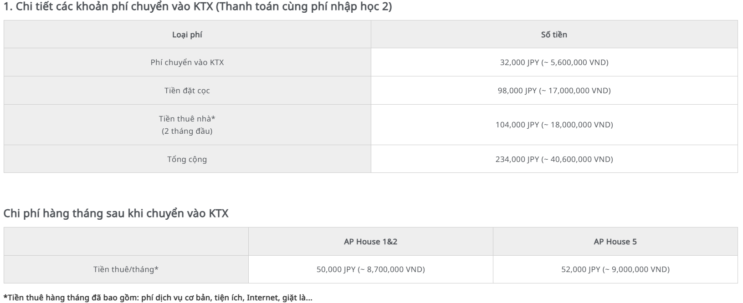Image resolution: width=743 pixels, height=303 pixels.
Task: Click the 'AP House 1&2' header
Action: coord(370,242)
